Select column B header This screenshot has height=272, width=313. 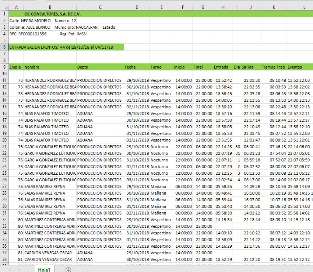click(x=50, y=7)
